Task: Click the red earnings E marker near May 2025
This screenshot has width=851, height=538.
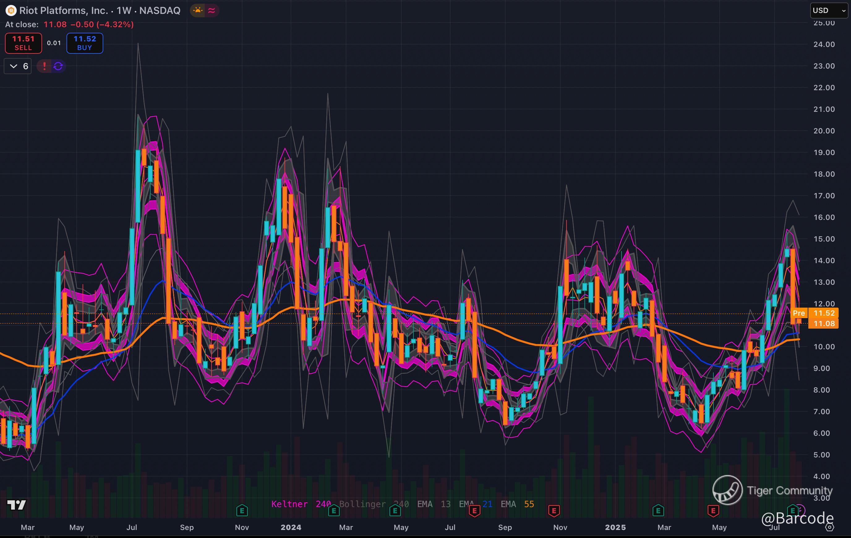Action: coord(713,510)
